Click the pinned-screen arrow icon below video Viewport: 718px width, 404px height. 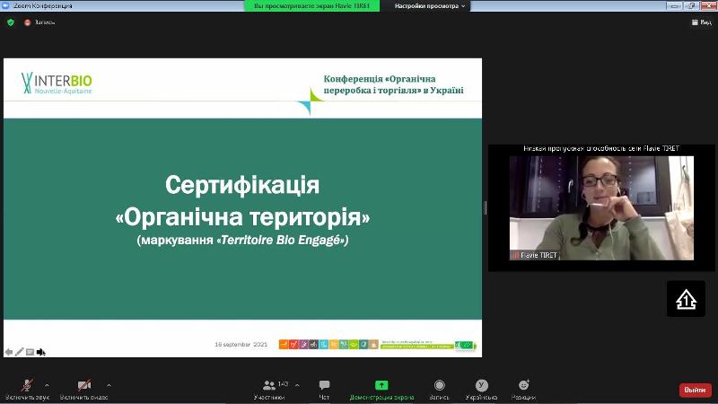point(686,299)
